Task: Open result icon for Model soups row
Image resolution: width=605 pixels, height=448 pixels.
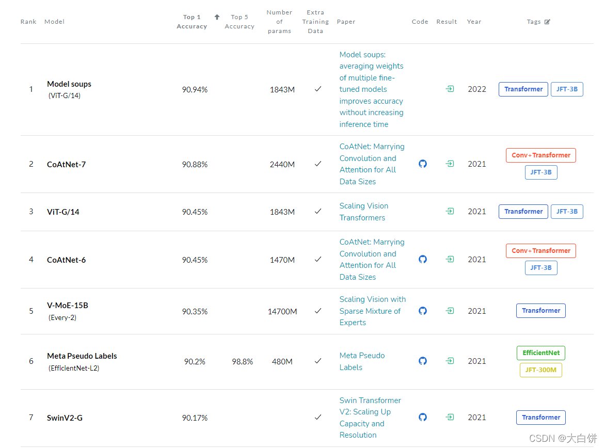Action: click(450, 89)
